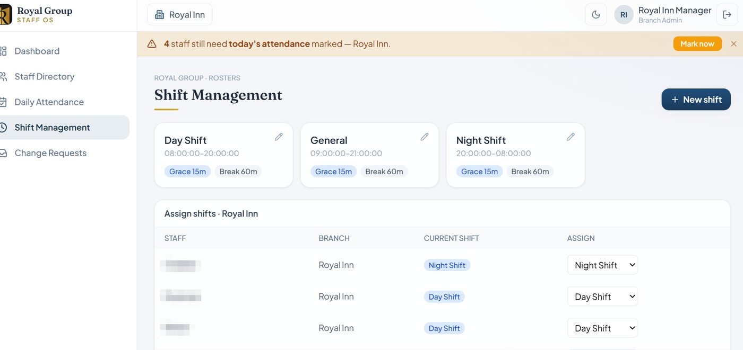Click the warning triangle icon in banner
This screenshot has width=743, height=350.
[x=152, y=44]
